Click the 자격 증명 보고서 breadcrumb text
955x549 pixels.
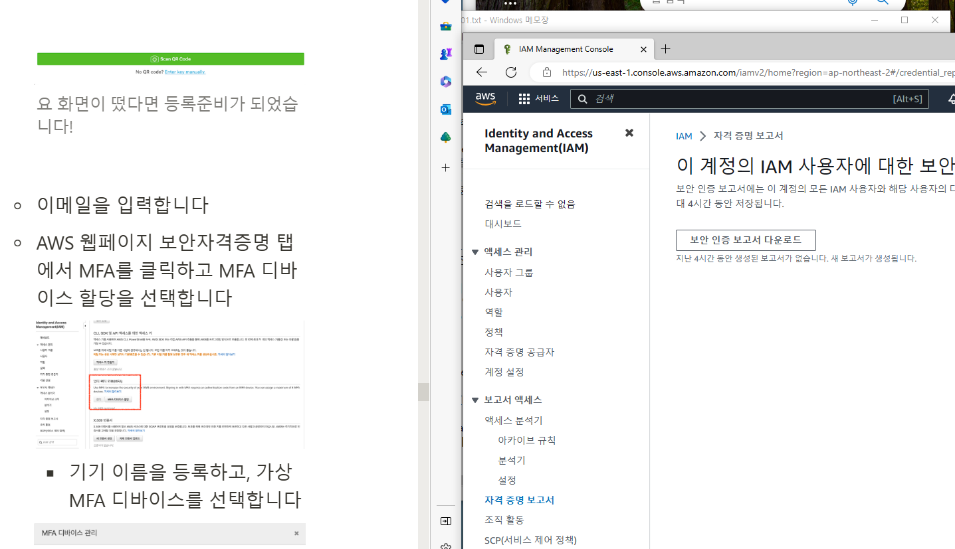pyautogui.click(x=748, y=136)
